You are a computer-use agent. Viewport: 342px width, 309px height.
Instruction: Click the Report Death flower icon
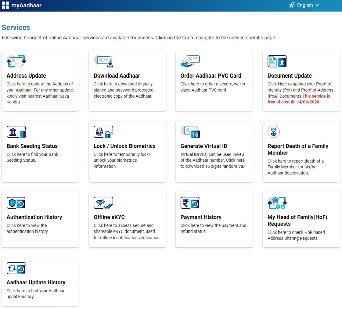[x=274, y=132]
